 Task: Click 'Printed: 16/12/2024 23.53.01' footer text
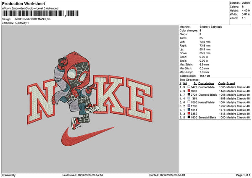[167, 175]
